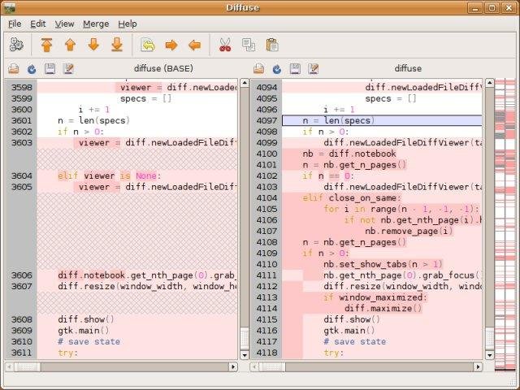Click the Cut scissors icon
Image resolution: width=520 pixels, height=390 pixels.
[225, 45]
